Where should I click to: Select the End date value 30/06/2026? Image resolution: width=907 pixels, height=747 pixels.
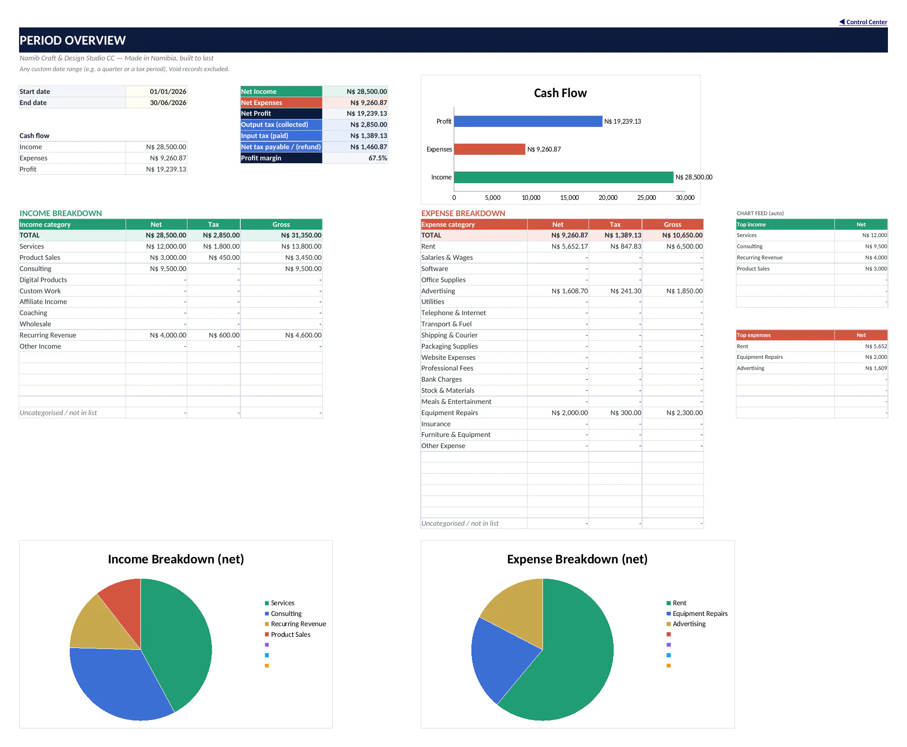[x=156, y=103]
